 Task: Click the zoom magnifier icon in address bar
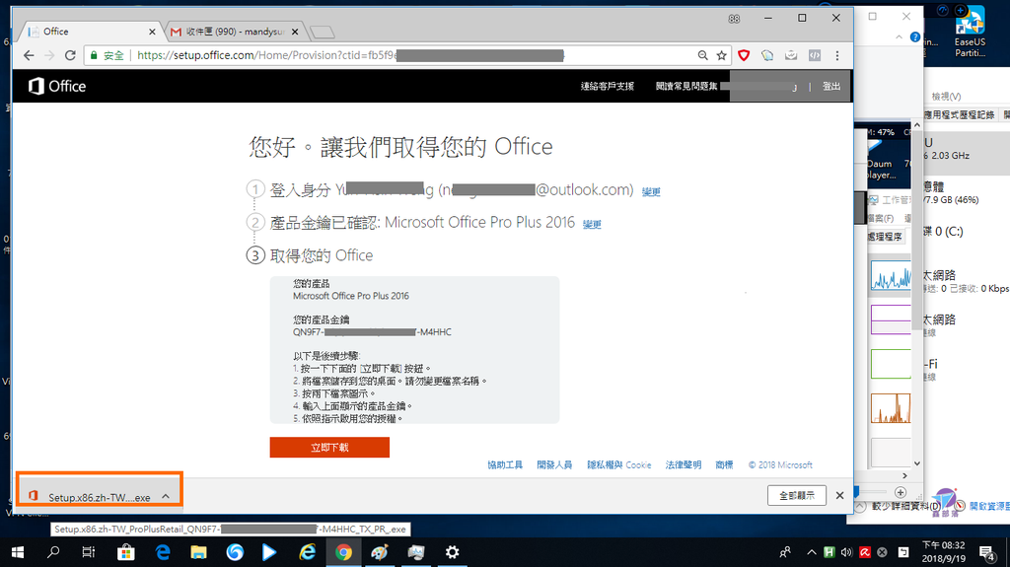point(702,56)
